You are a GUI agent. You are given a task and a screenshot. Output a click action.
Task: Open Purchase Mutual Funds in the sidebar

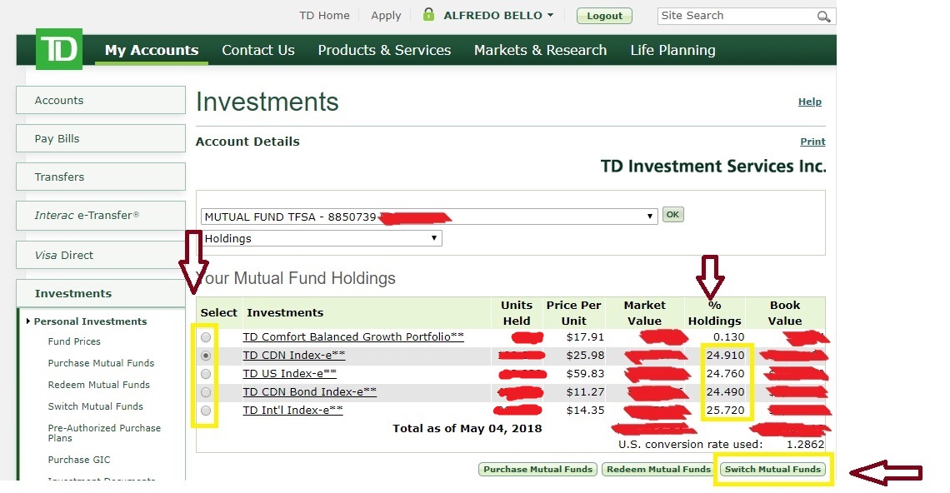coord(101,363)
